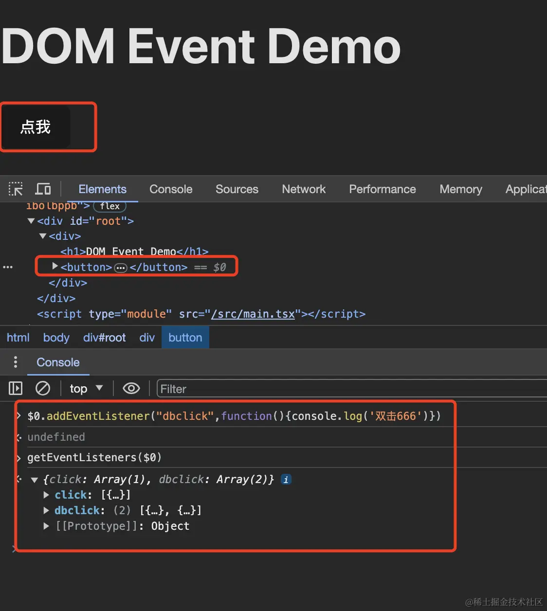Click the info badge beside the result object

pyautogui.click(x=286, y=480)
